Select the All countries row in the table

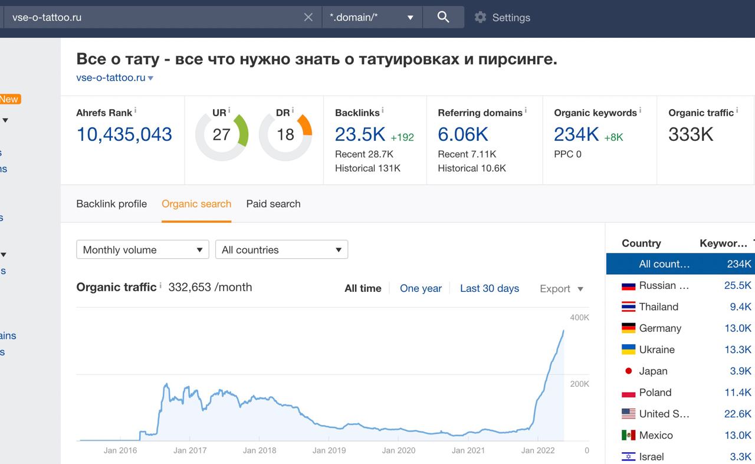click(681, 264)
